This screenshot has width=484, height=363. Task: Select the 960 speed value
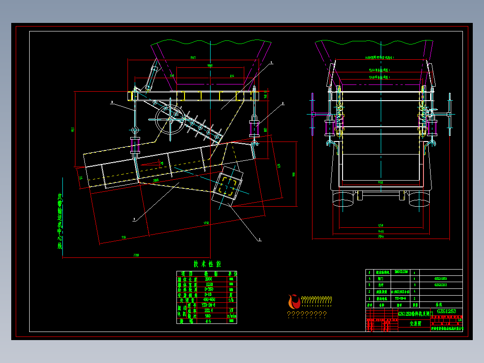[x=208, y=316]
